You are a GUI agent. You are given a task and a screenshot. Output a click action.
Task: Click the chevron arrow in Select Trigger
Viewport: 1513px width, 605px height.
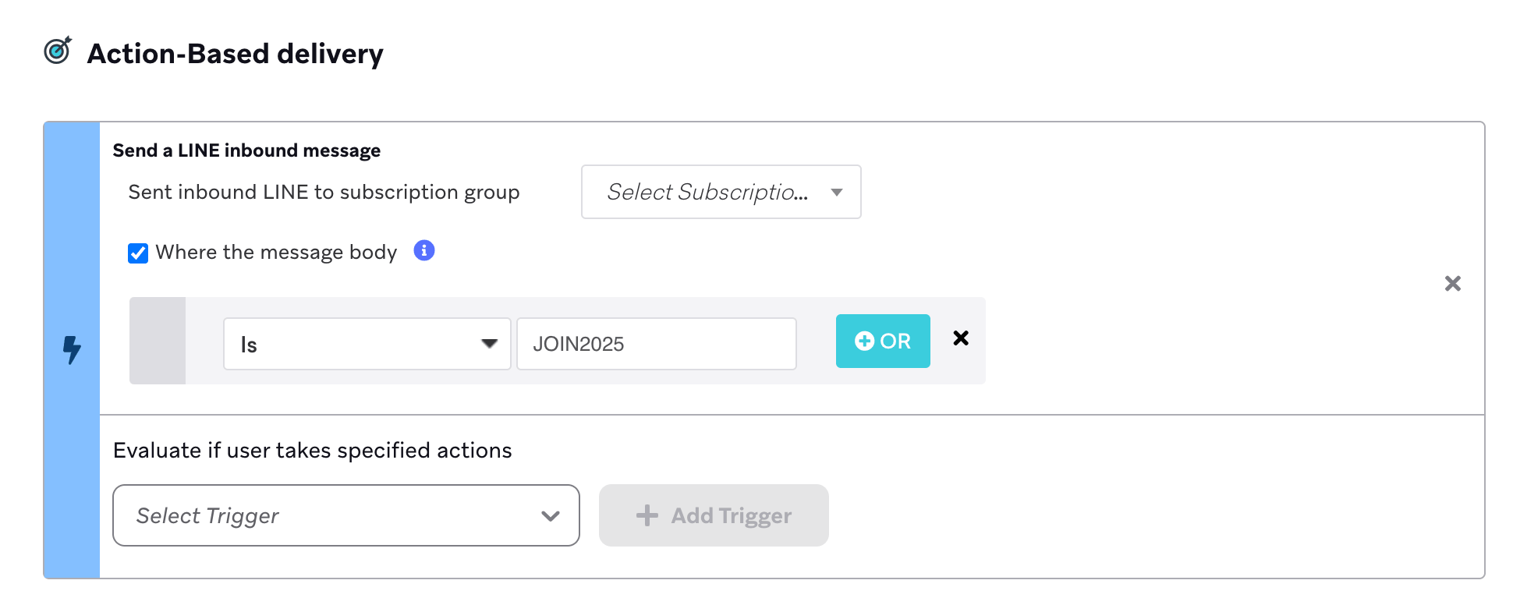[551, 516]
